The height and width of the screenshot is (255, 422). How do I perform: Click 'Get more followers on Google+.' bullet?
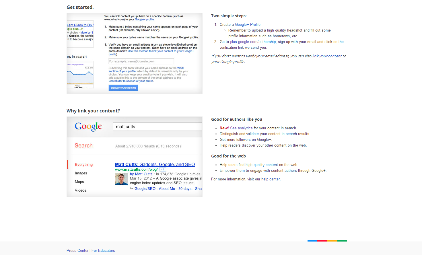point(246,140)
